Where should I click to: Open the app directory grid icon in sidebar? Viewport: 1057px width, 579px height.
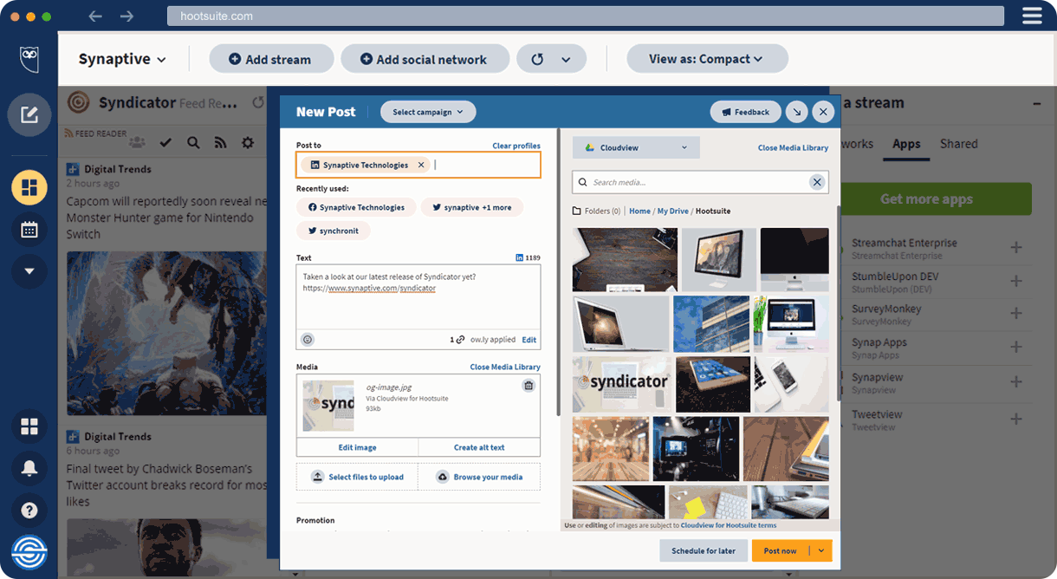[29, 426]
